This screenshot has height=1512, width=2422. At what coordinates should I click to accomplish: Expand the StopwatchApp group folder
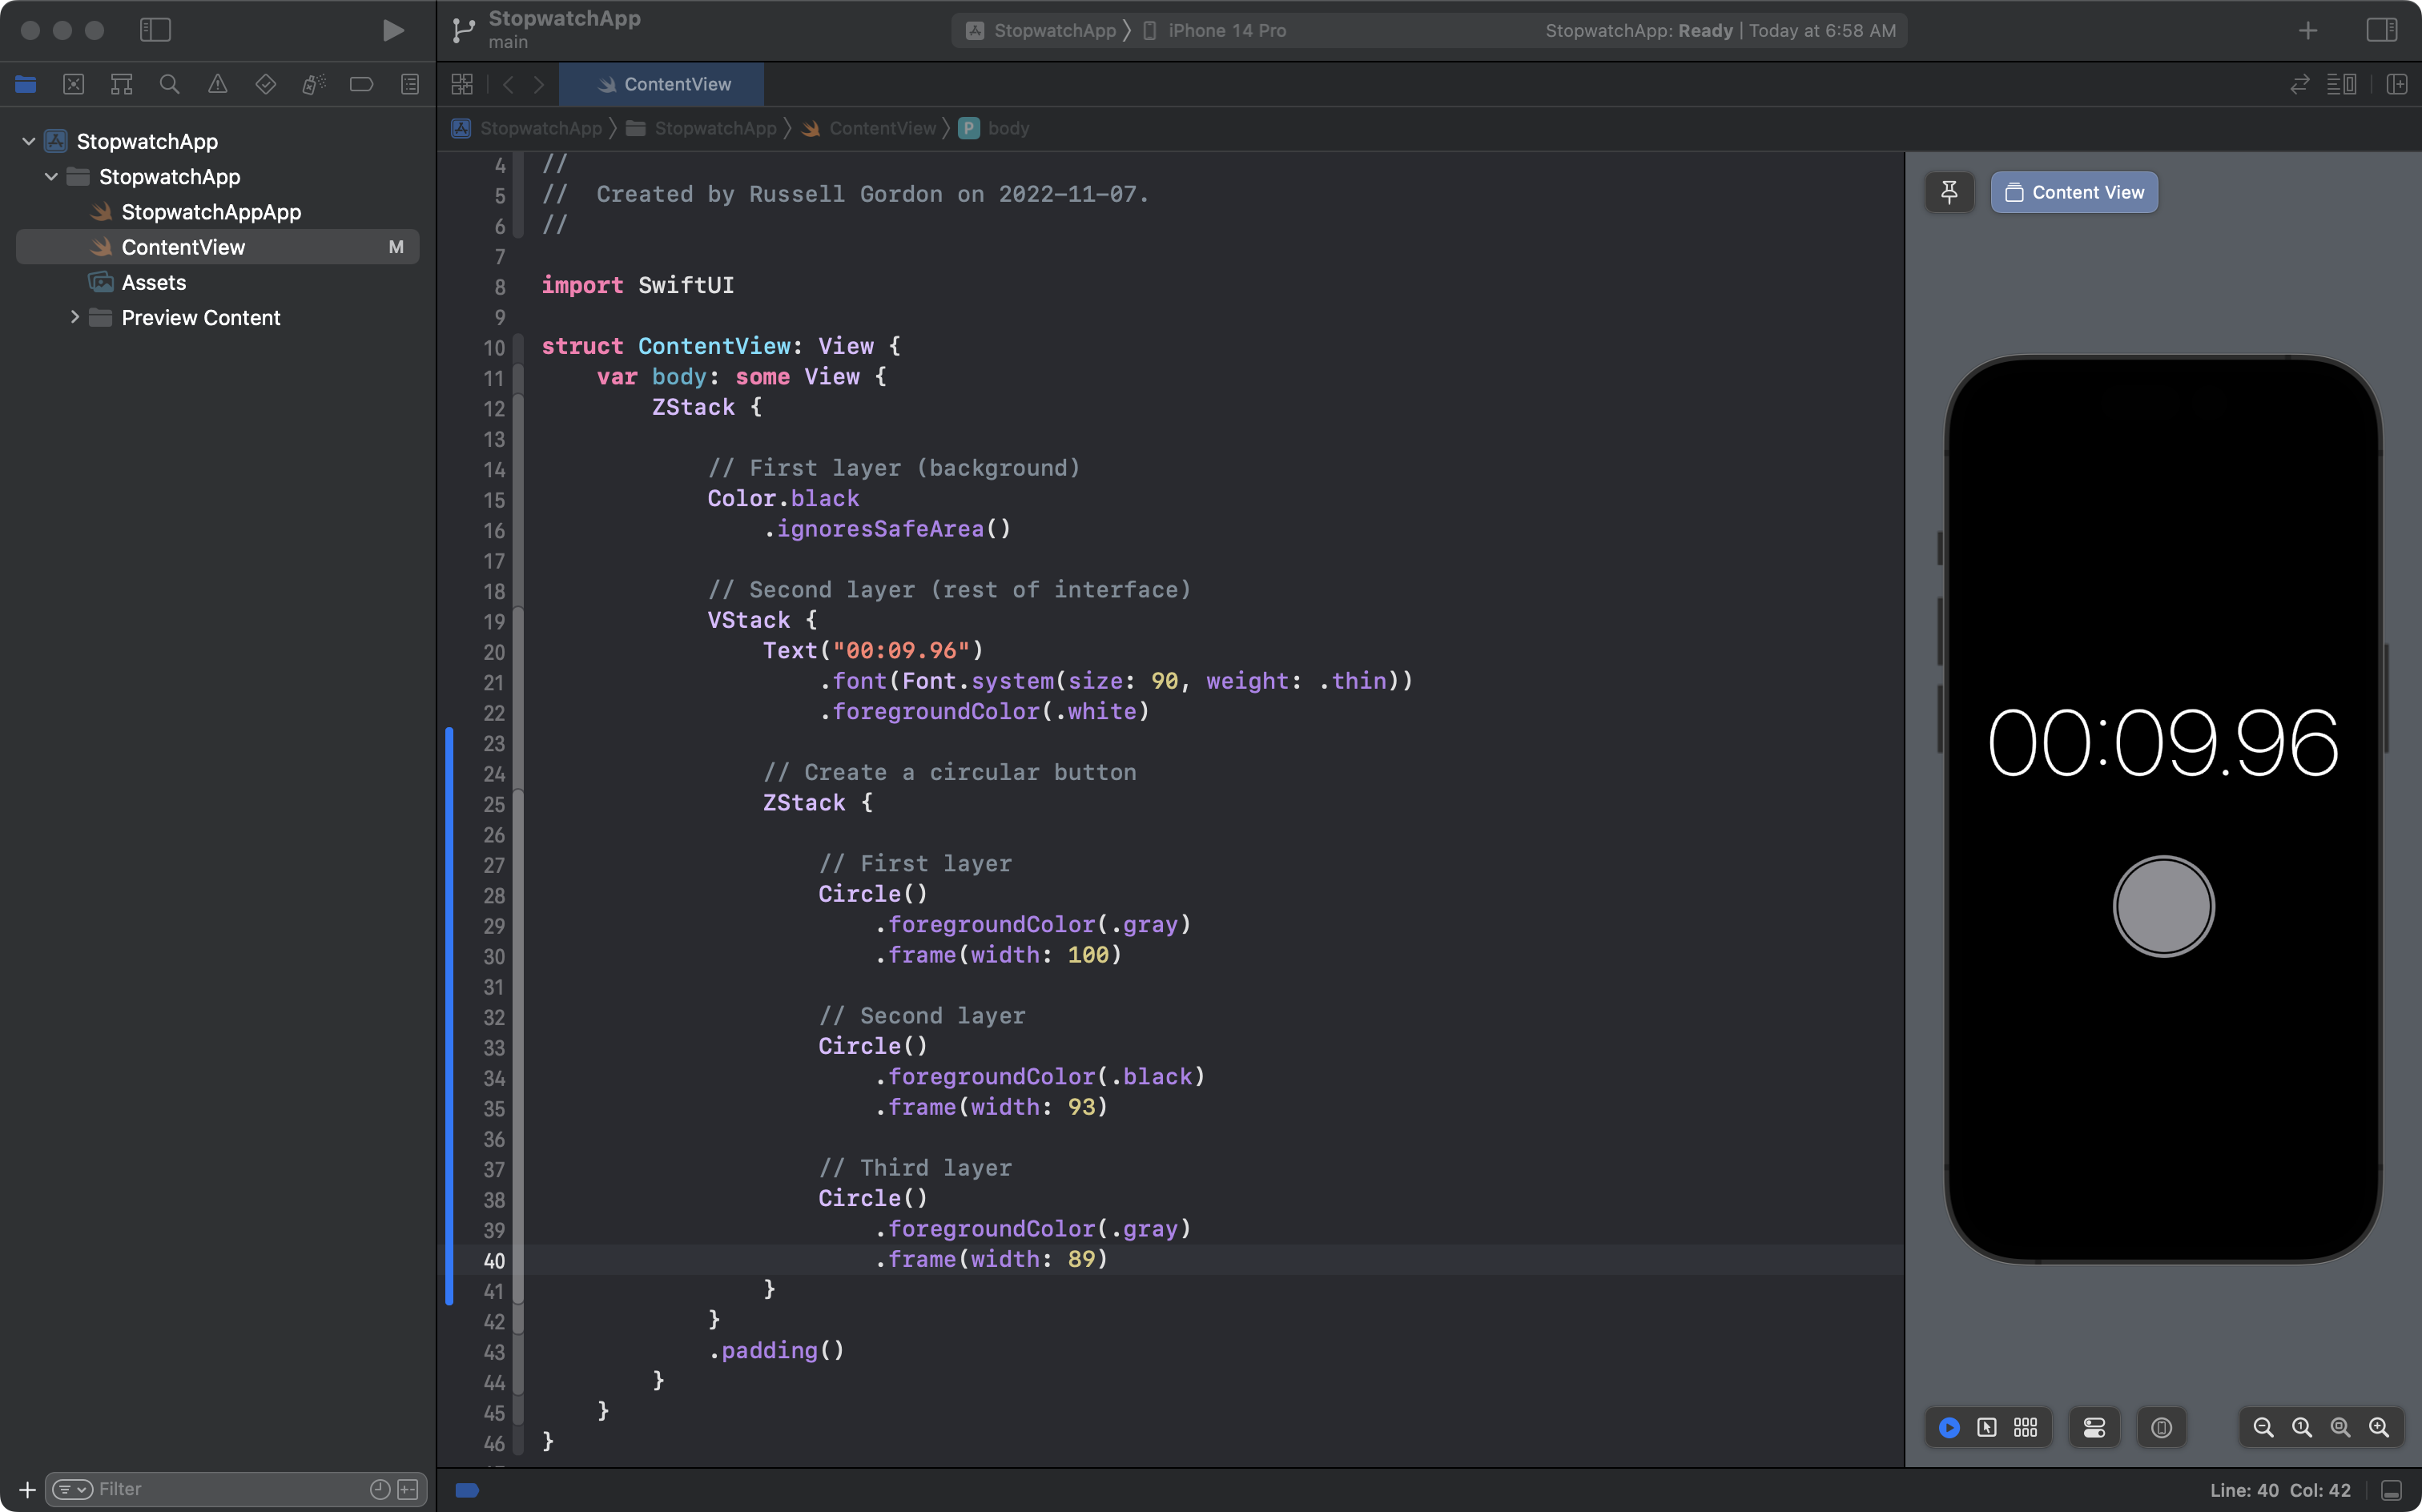50,175
